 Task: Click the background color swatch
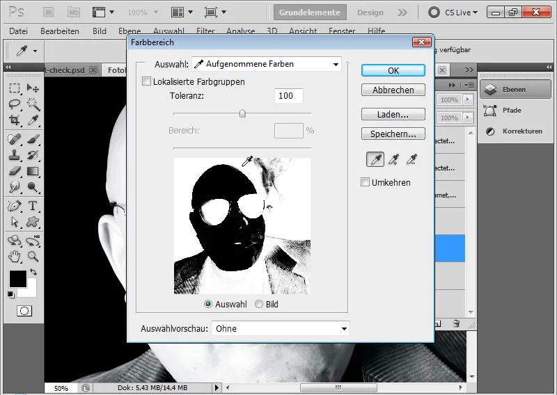[x=31, y=291]
